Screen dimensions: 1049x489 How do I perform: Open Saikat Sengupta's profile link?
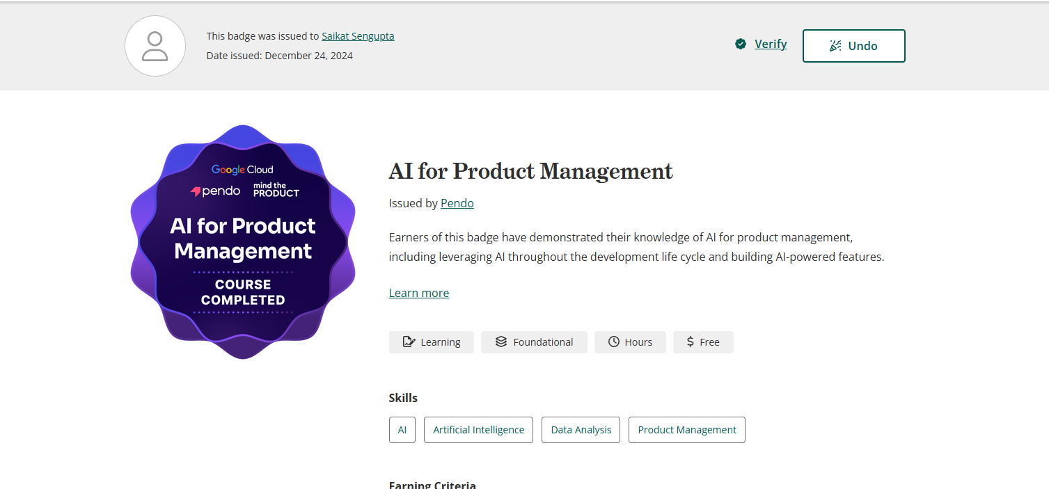[x=358, y=36]
